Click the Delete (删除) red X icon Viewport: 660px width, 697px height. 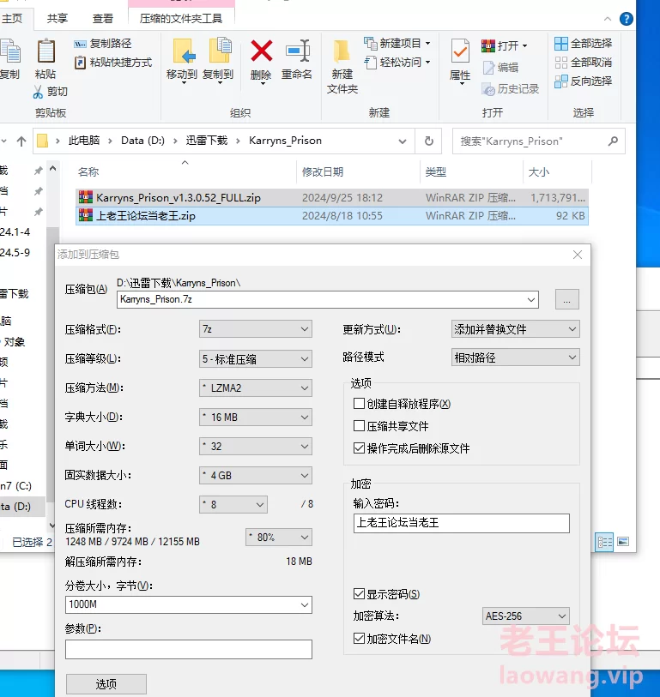[261, 53]
